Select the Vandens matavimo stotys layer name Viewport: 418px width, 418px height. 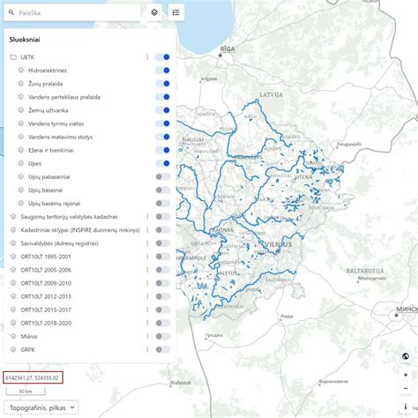pos(60,137)
